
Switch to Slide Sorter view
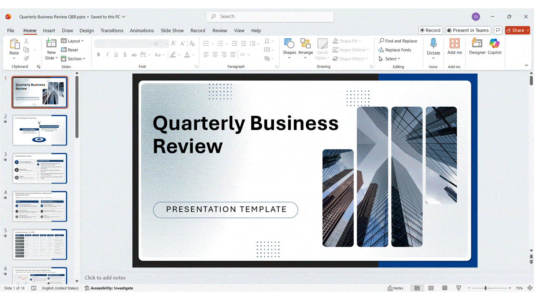[x=431, y=288]
